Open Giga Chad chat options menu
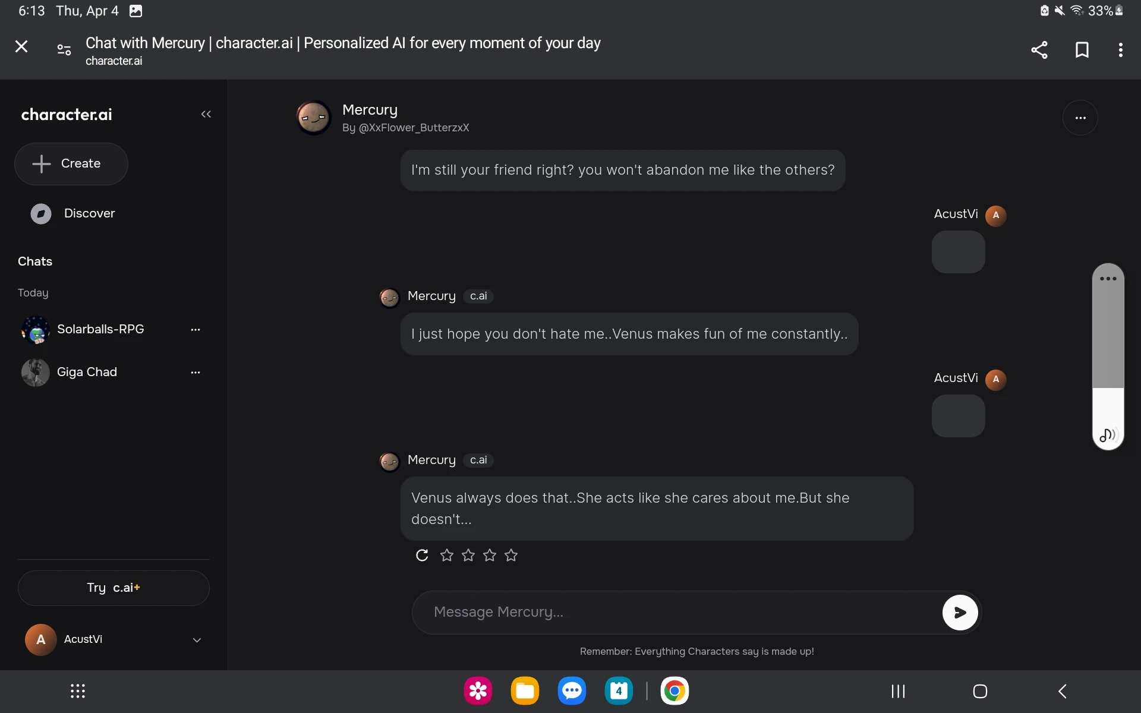Screen dimensions: 1141x713 click(196, 373)
